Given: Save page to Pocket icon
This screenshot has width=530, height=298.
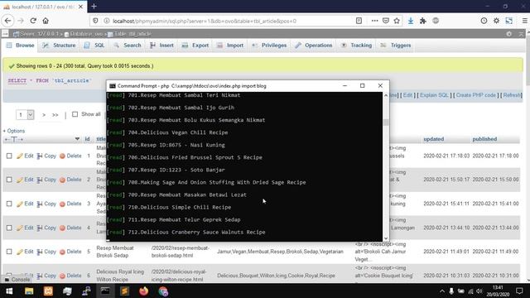Looking at the screenshot, I should click(x=386, y=21).
